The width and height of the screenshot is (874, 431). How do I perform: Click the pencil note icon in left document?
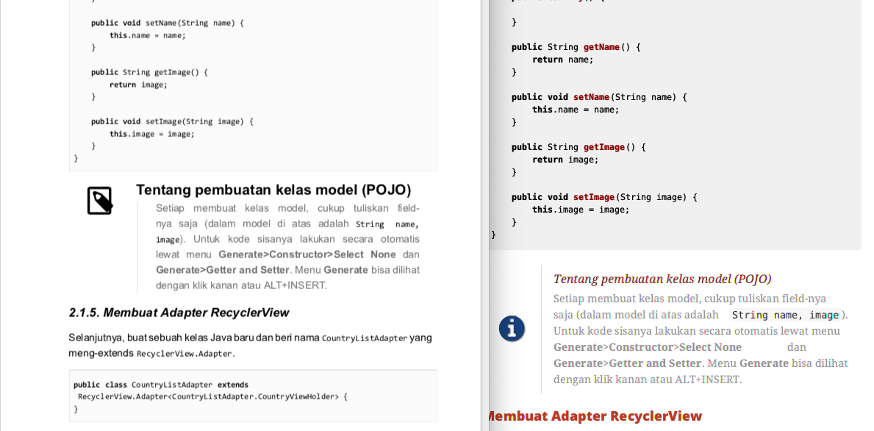click(x=100, y=201)
